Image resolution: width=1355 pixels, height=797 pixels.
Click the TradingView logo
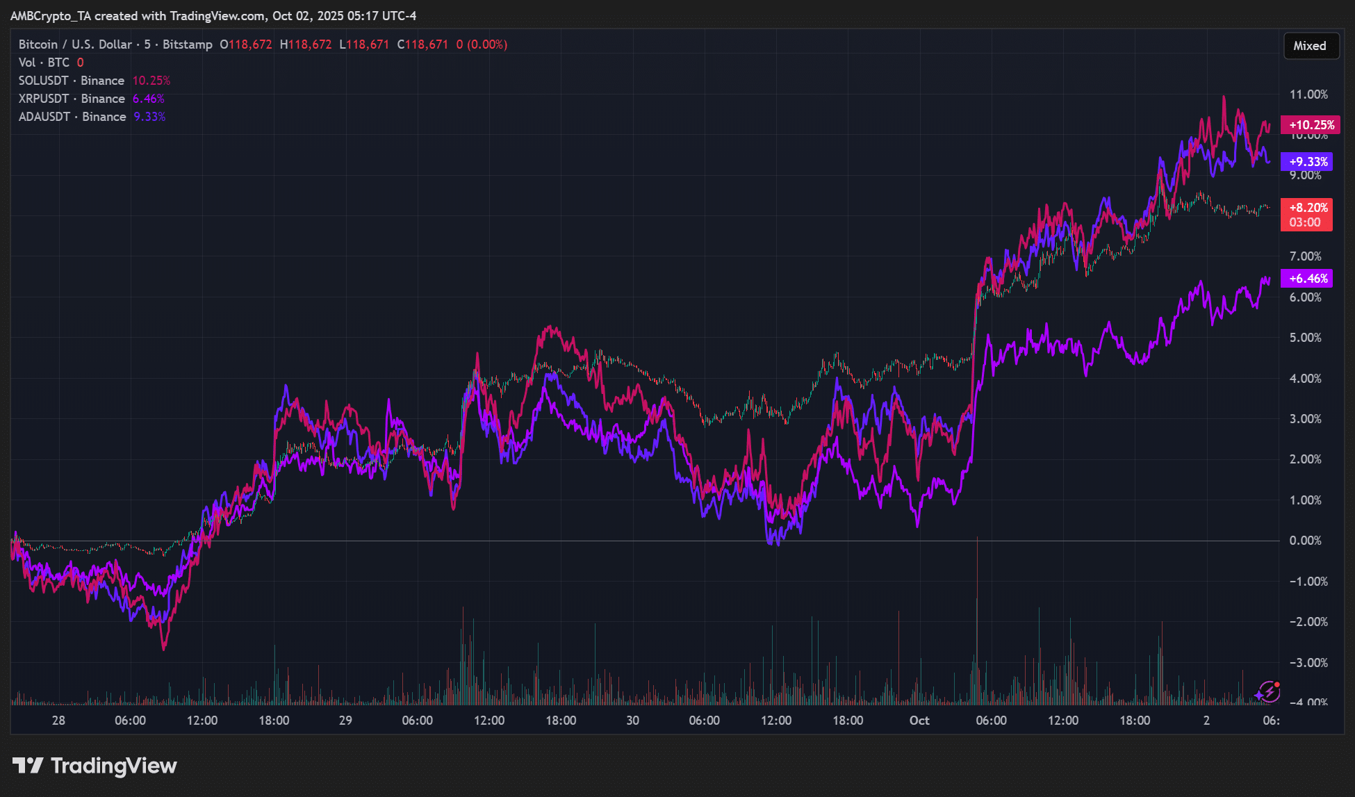click(95, 766)
